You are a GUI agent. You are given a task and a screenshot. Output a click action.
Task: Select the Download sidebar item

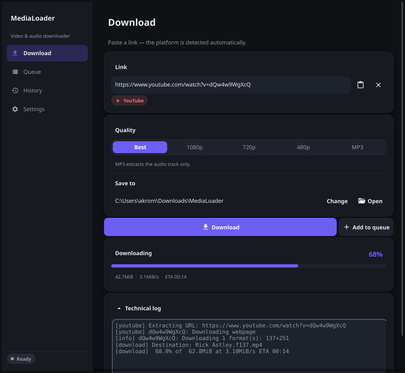pos(47,53)
